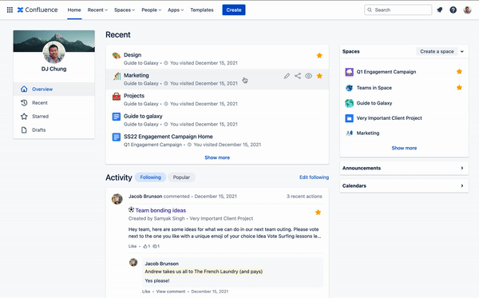479x298 pixels.
Task: Click DJ Chung's profile photo
Action: tap(53, 52)
